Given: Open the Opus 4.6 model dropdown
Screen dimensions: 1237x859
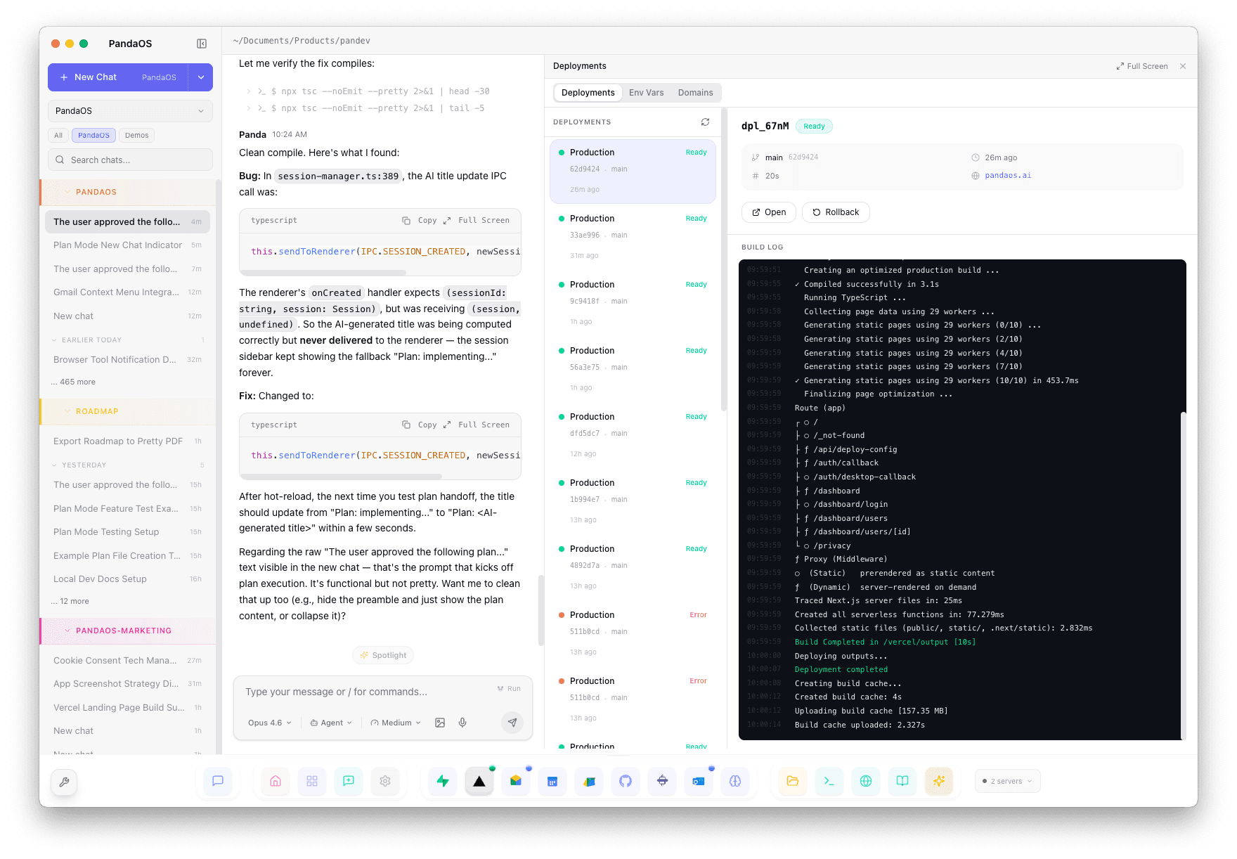Looking at the screenshot, I should [x=268, y=722].
